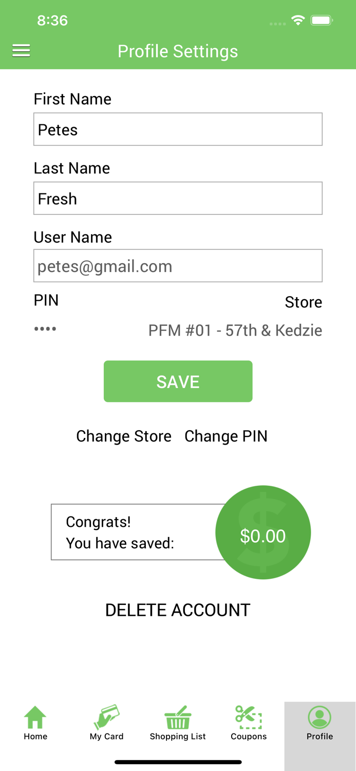Open the hamburger navigation menu
356x771 pixels.
[21, 50]
